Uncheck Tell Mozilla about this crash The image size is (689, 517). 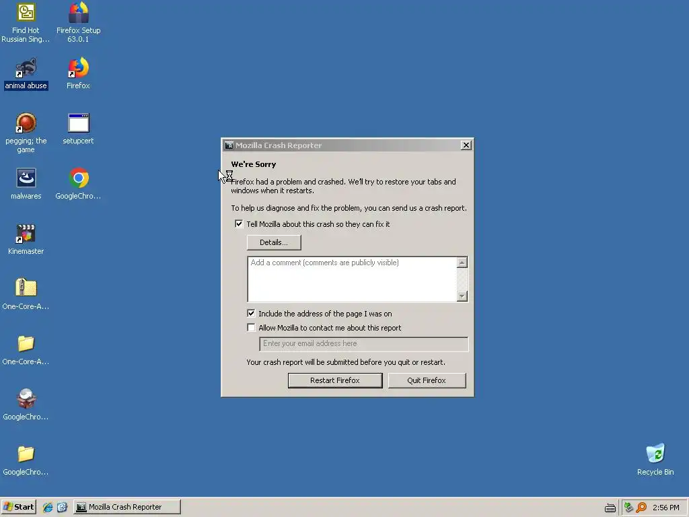(x=239, y=224)
